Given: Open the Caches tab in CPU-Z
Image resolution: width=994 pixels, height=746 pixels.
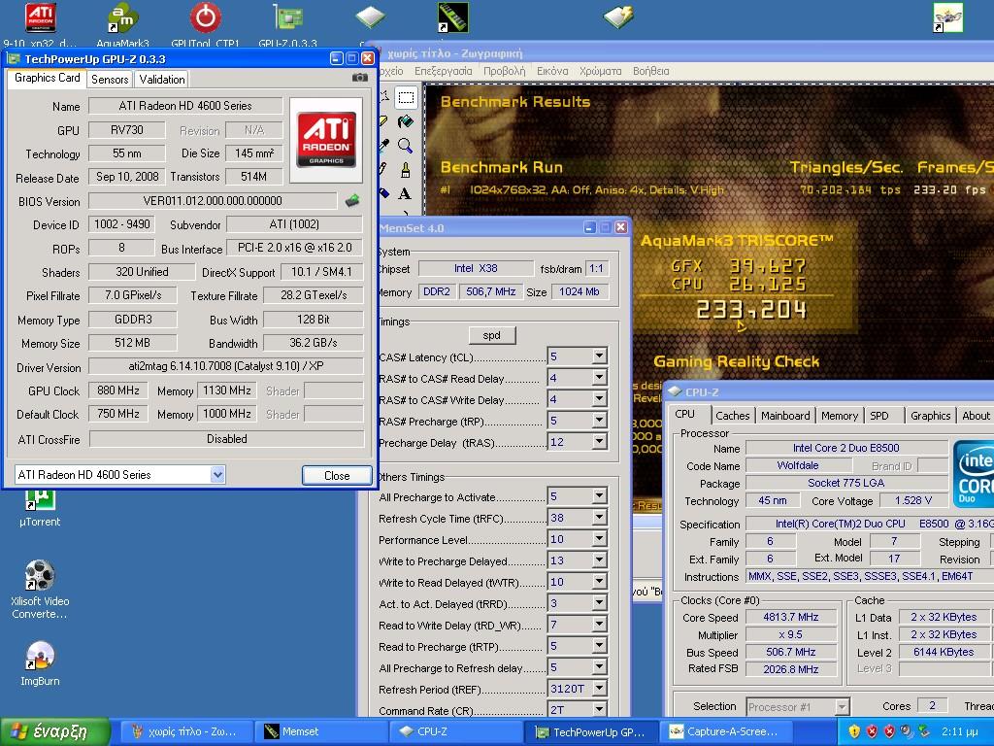Looking at the screenshot, I should [732, 416].
